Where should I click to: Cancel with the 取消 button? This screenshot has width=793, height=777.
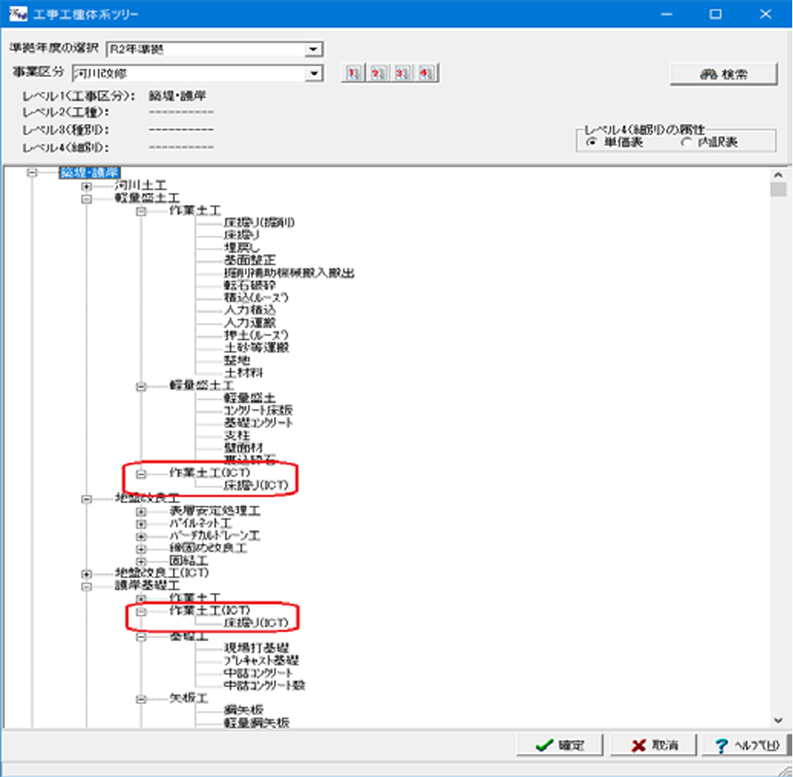[653, 745]
